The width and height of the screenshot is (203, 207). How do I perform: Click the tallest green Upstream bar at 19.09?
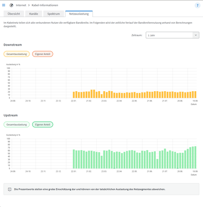click(195, 157)
